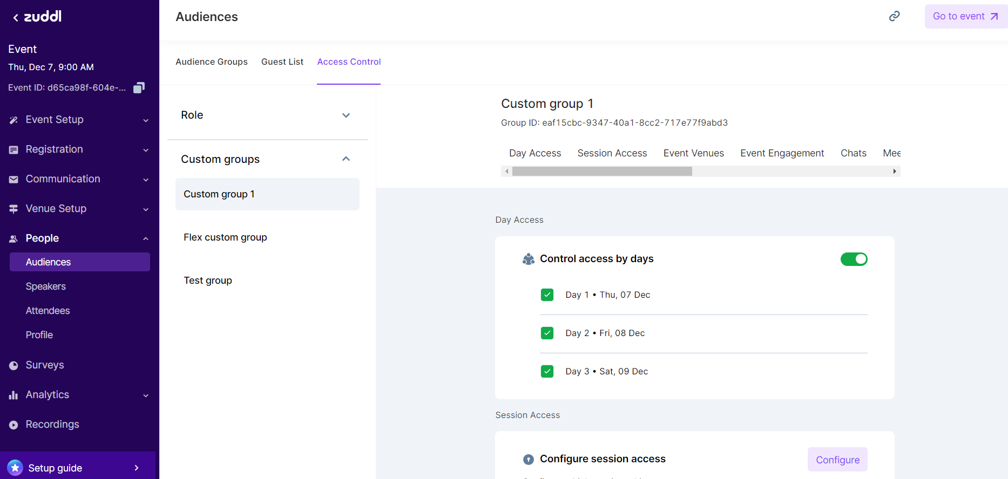Open Surveys from the sidebar icon

click(x=13, y=366)
